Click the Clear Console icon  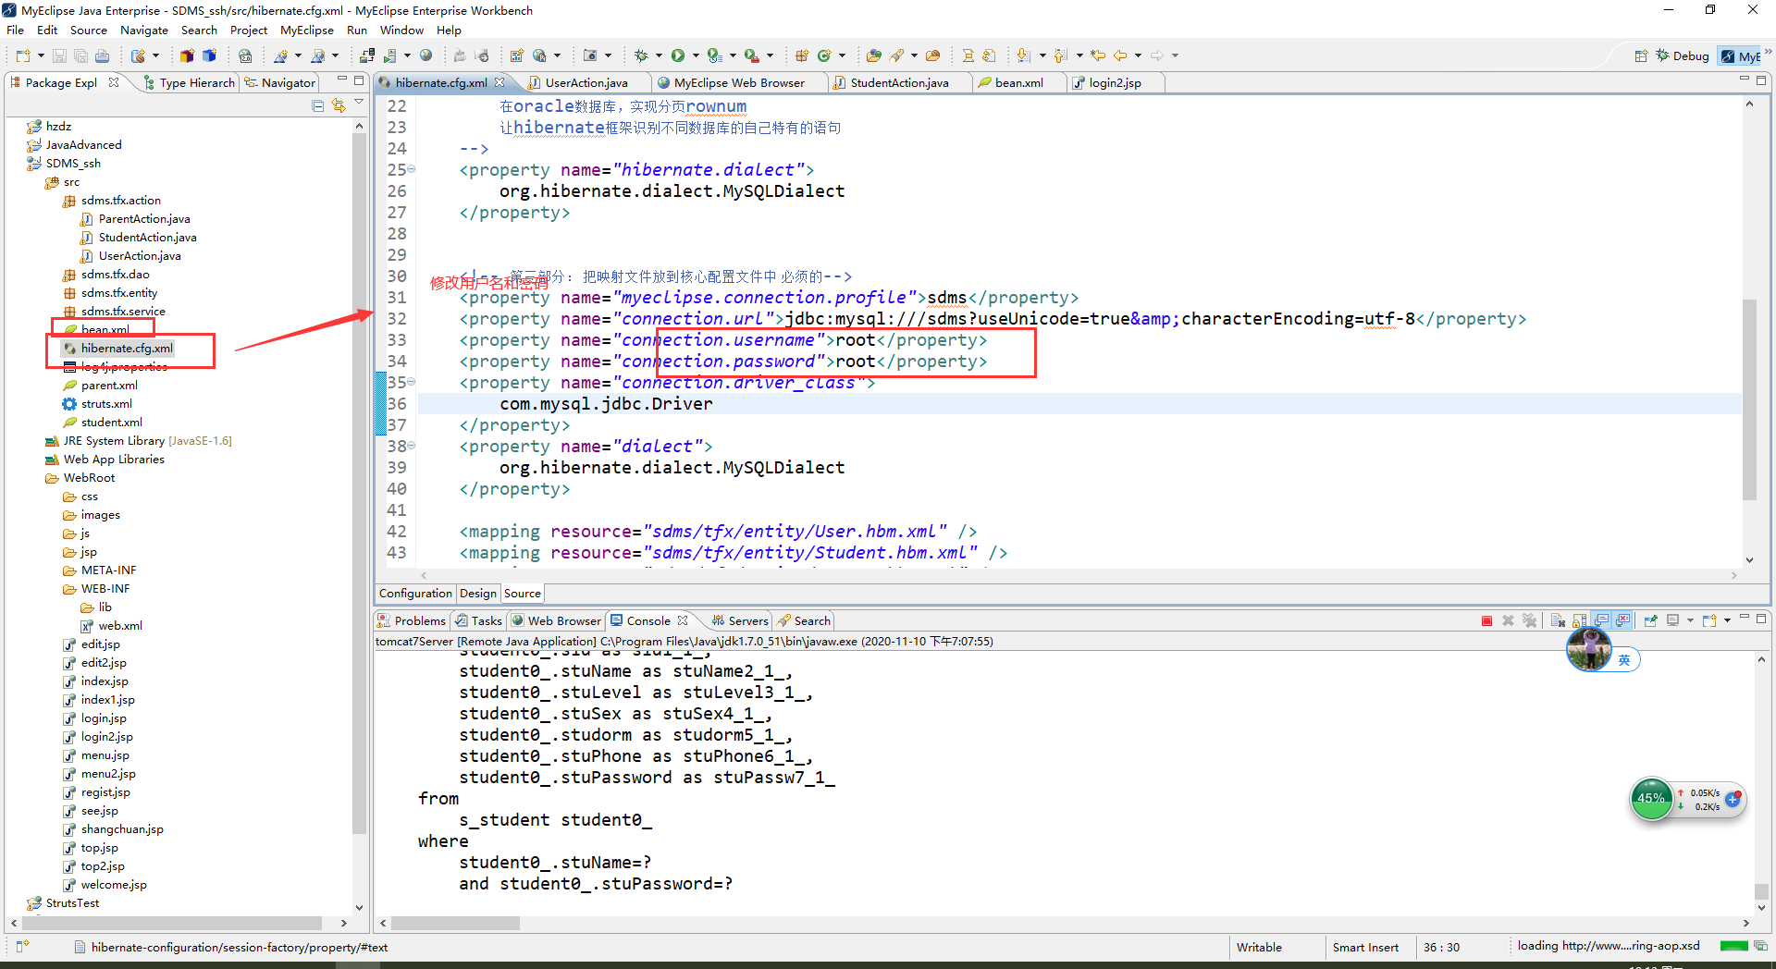point(1558,620)
